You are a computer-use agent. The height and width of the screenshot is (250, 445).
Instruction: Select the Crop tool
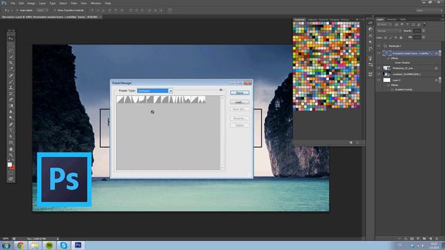tap(11, 63)
